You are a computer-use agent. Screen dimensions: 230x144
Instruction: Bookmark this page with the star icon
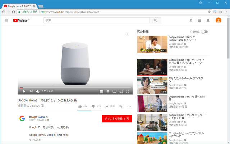tap(209, 12)
